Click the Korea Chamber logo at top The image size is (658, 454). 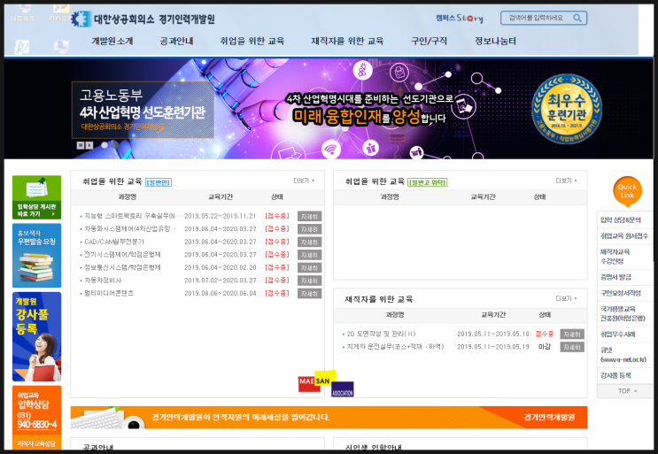(143, 19)
